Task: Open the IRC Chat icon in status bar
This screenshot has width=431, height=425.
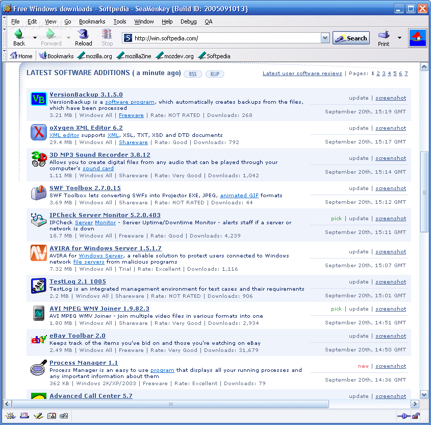Action: (64, 416)
